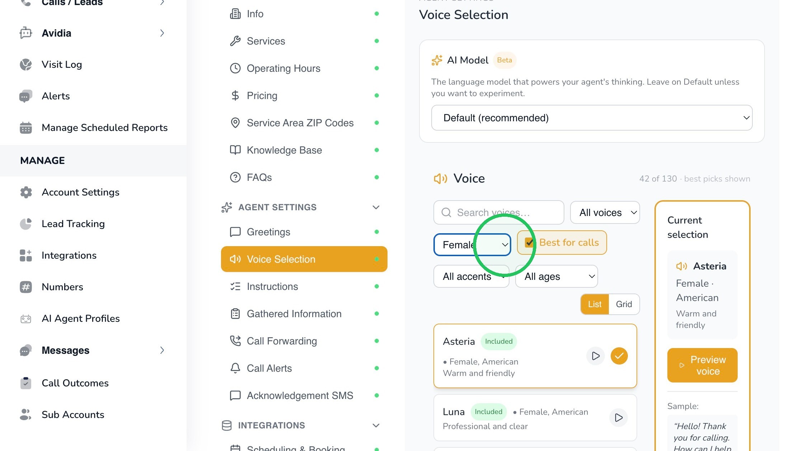Click into the Search voices field
The image size is (808, 451).
[x=499, y=212]
